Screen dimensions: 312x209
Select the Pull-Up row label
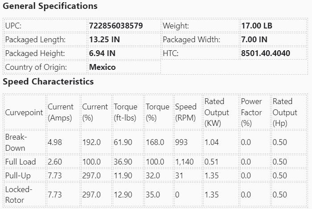(18, 175)
